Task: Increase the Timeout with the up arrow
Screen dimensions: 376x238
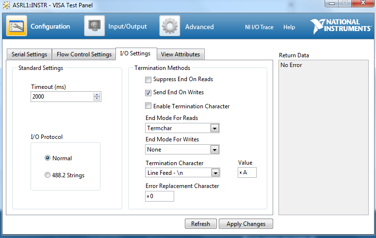Action: coord(97,94)
